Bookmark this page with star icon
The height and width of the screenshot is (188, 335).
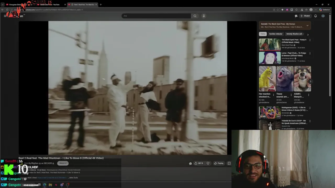point(278,10)
